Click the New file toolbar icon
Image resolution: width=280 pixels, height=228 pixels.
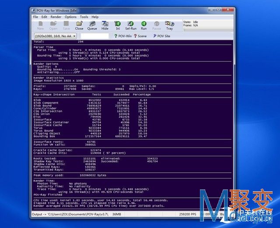pos(41,25)
